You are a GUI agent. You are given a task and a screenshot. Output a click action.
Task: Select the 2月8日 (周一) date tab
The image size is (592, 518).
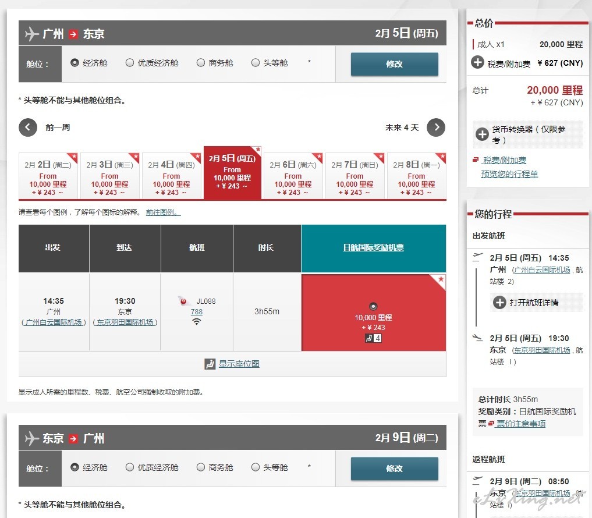click(x=416, y=176)
